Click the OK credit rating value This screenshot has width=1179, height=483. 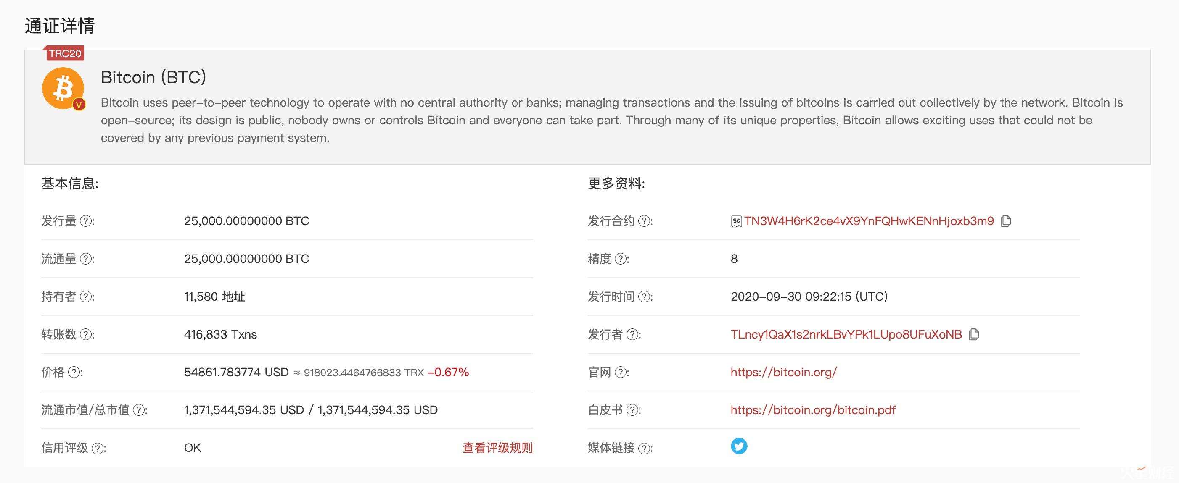coord(193,448)
